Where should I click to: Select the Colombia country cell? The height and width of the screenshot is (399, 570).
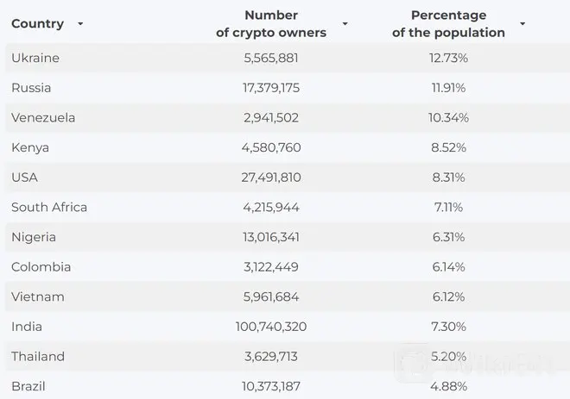[41, 267]
